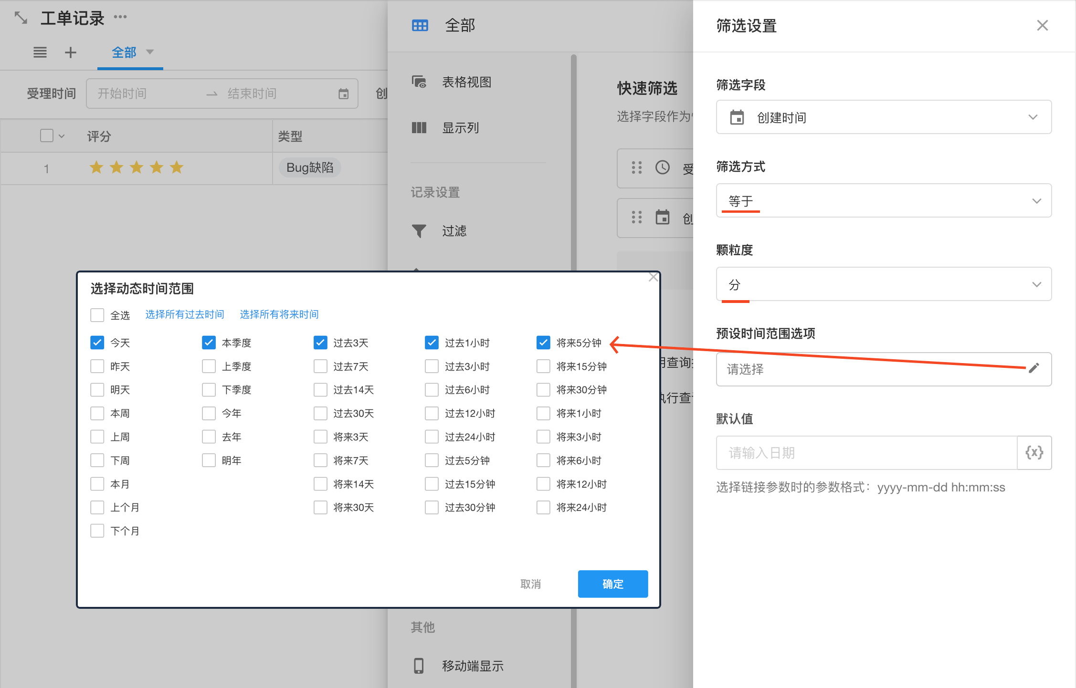Tick the 全选 checkbox

point(97,315)
